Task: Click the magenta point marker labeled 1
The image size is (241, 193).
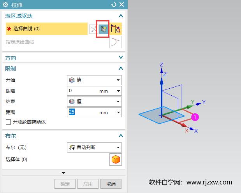Action: (x=195, y=117)
